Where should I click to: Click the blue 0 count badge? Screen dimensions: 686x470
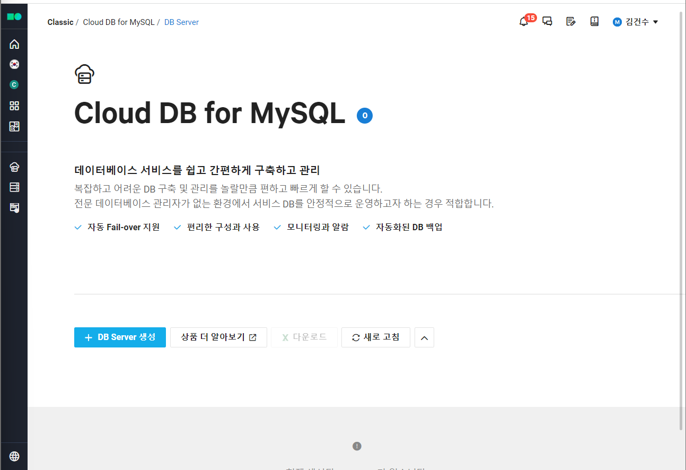[365, 115]
